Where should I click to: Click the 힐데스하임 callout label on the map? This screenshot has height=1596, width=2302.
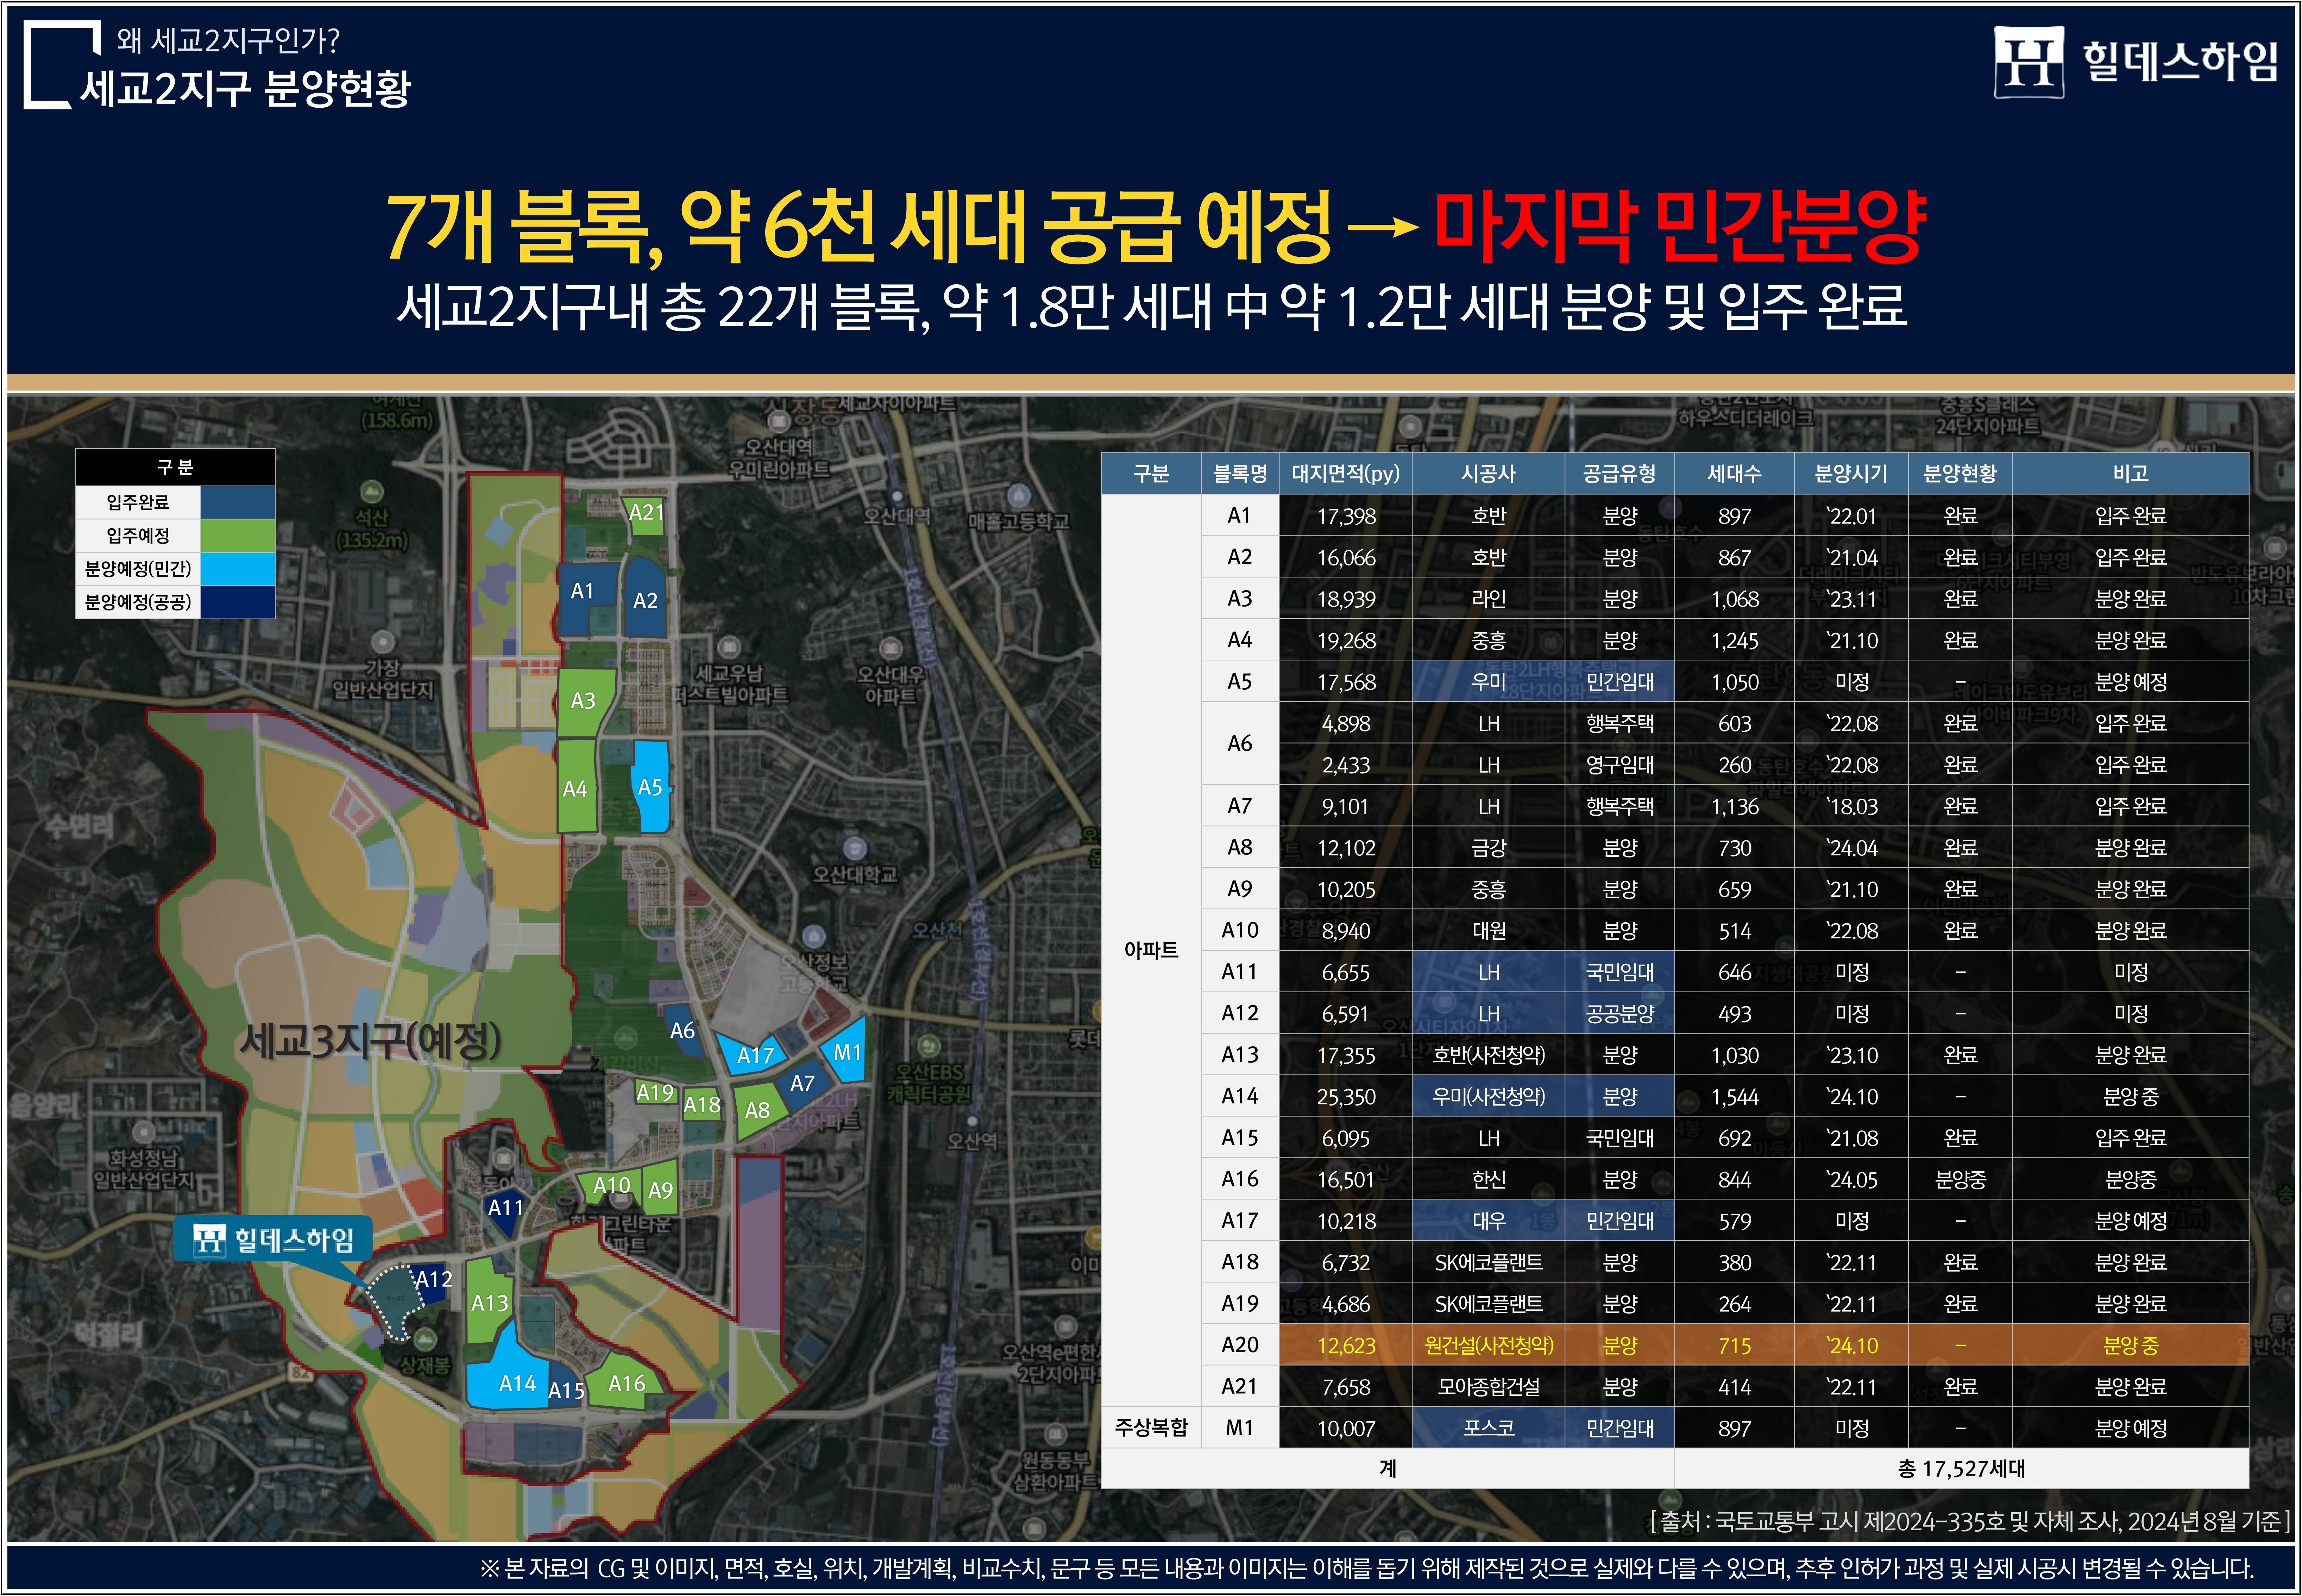click(x=273, y=1240)
